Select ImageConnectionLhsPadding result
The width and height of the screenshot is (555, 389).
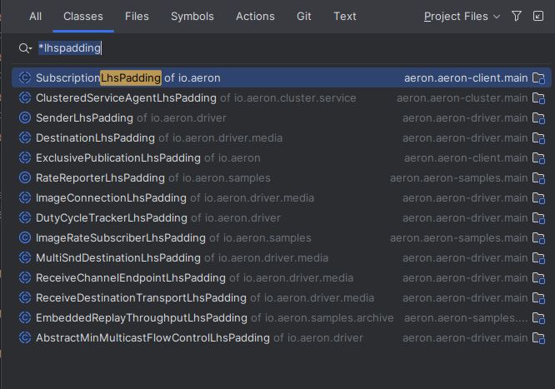[x=282, y=198]
